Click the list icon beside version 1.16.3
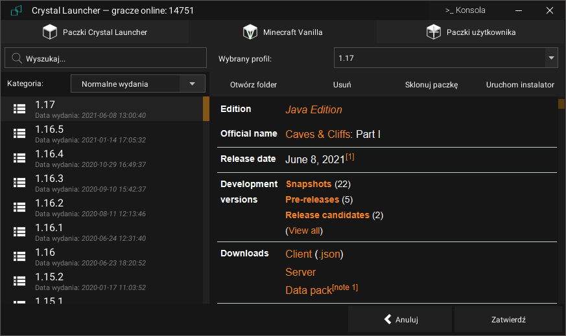The image size is (566, 336). (x=19, y=183)
